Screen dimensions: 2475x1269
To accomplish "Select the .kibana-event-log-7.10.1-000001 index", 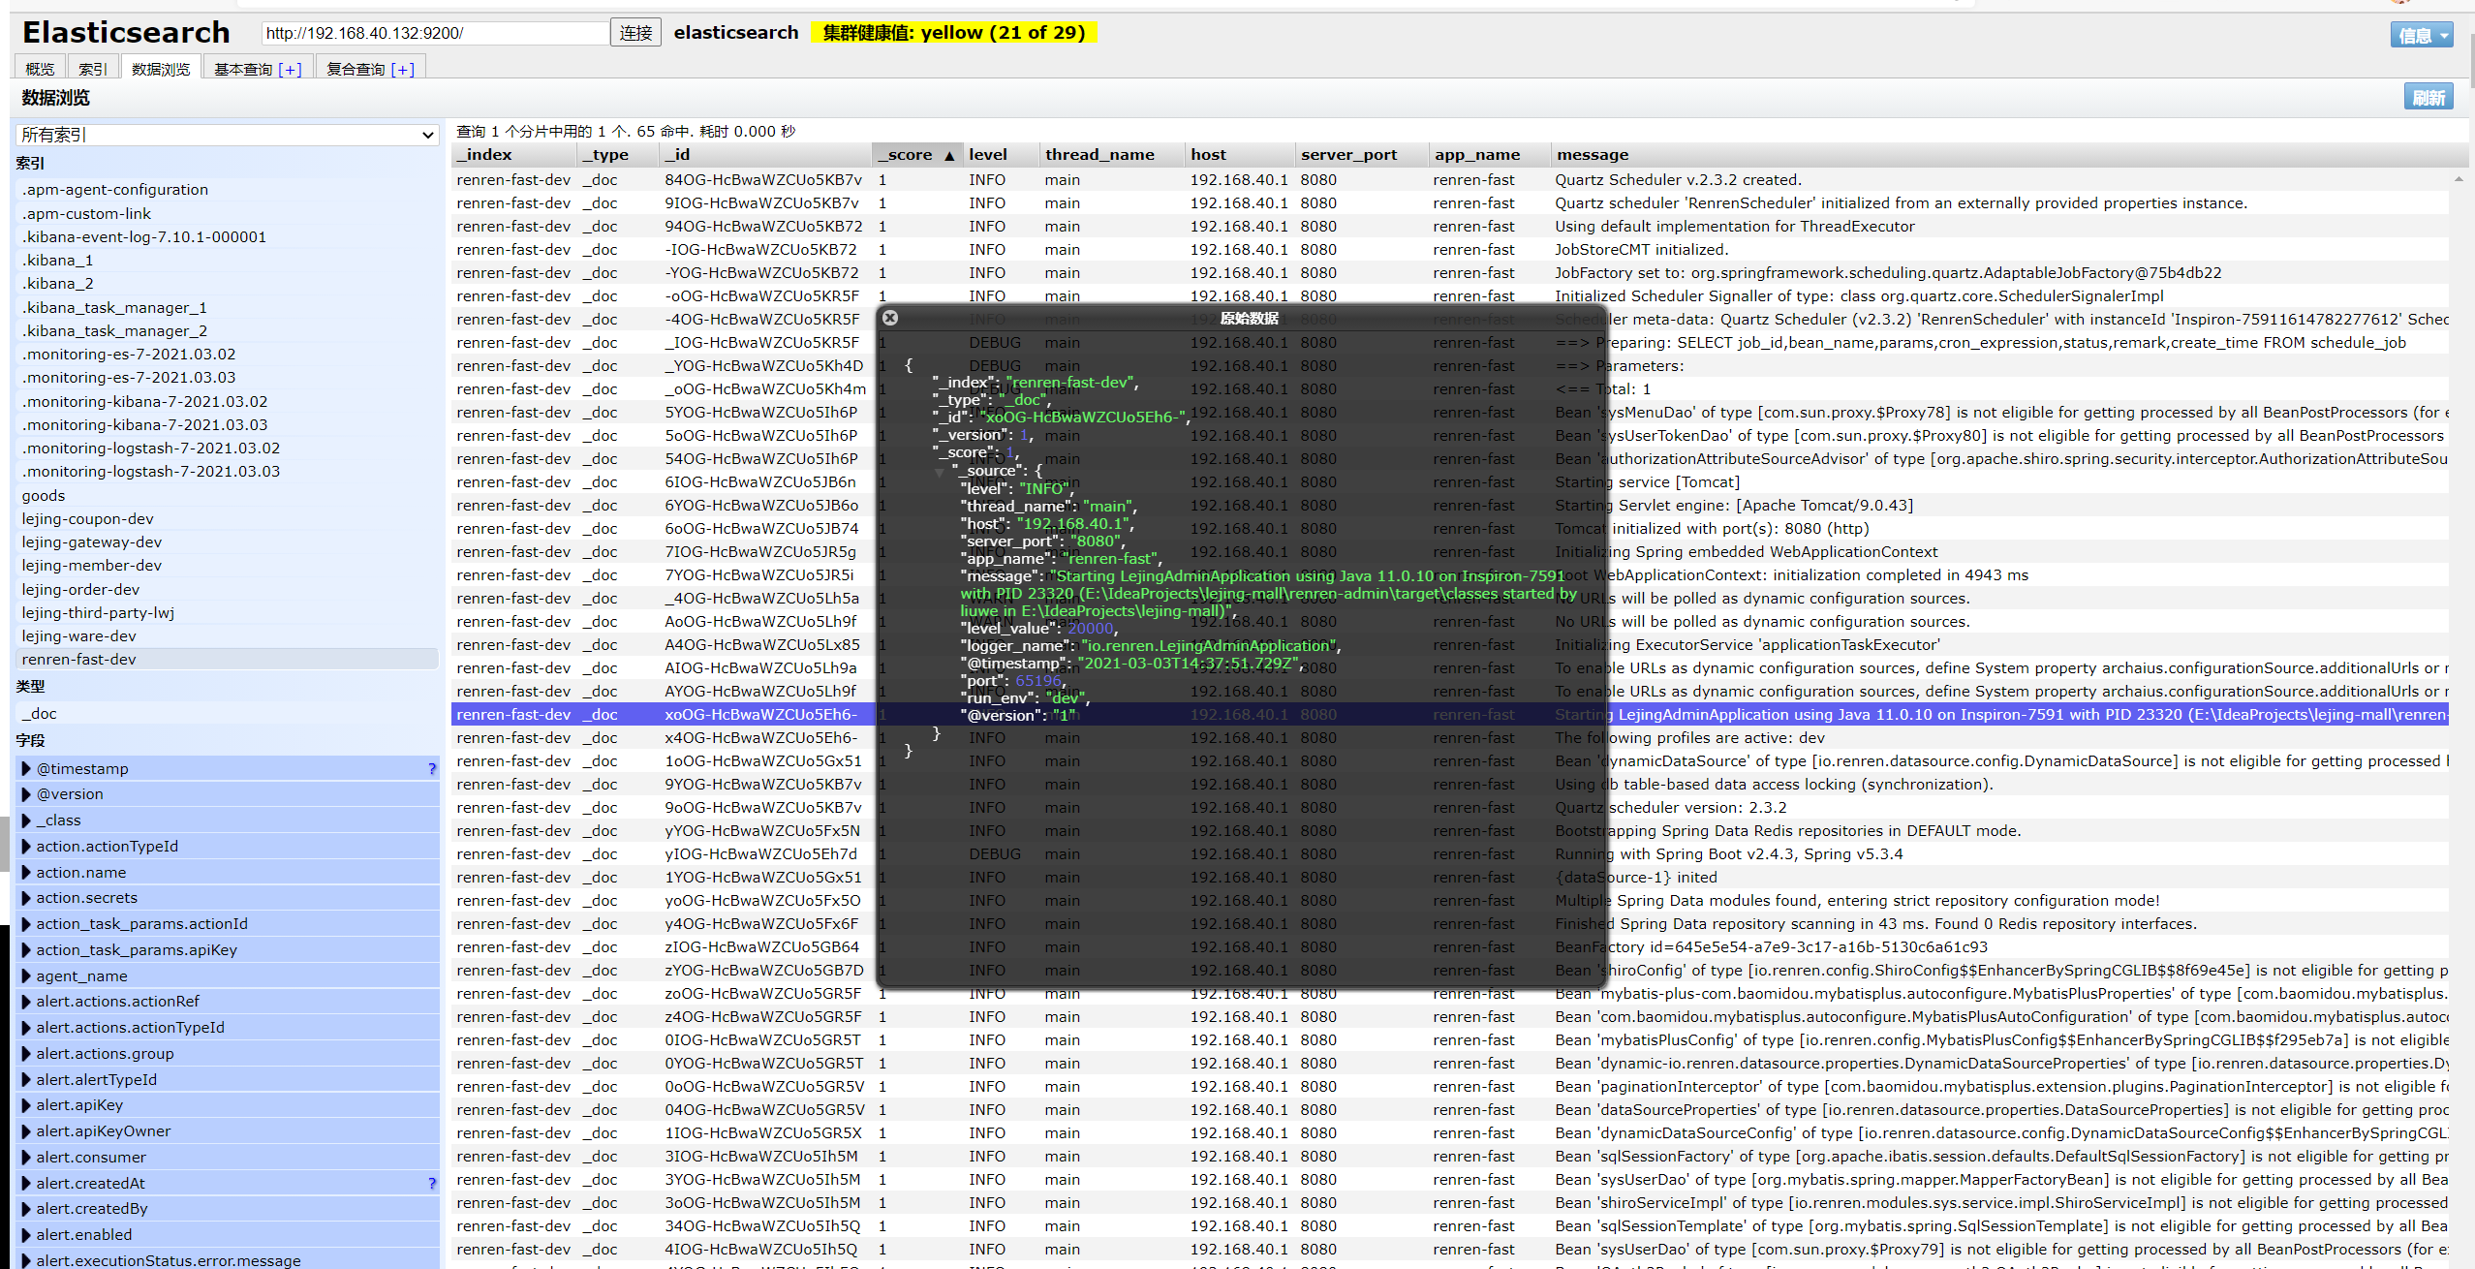I will point(228,236).
